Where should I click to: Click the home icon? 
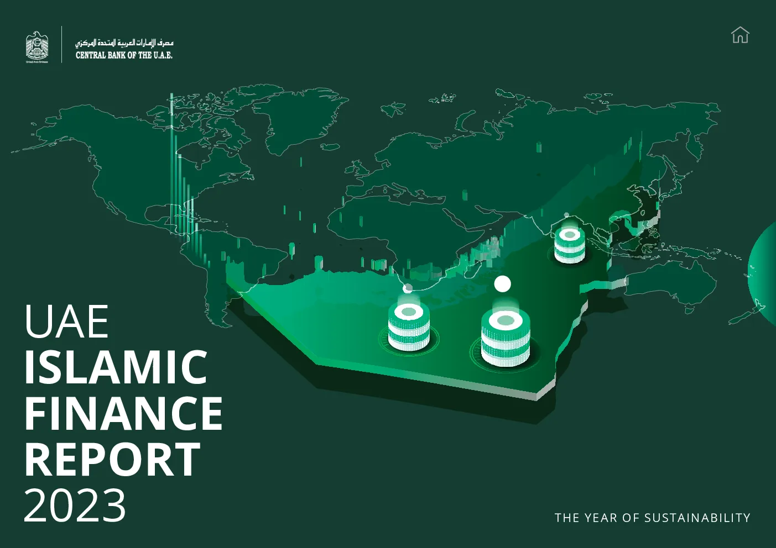click(739, 35)
